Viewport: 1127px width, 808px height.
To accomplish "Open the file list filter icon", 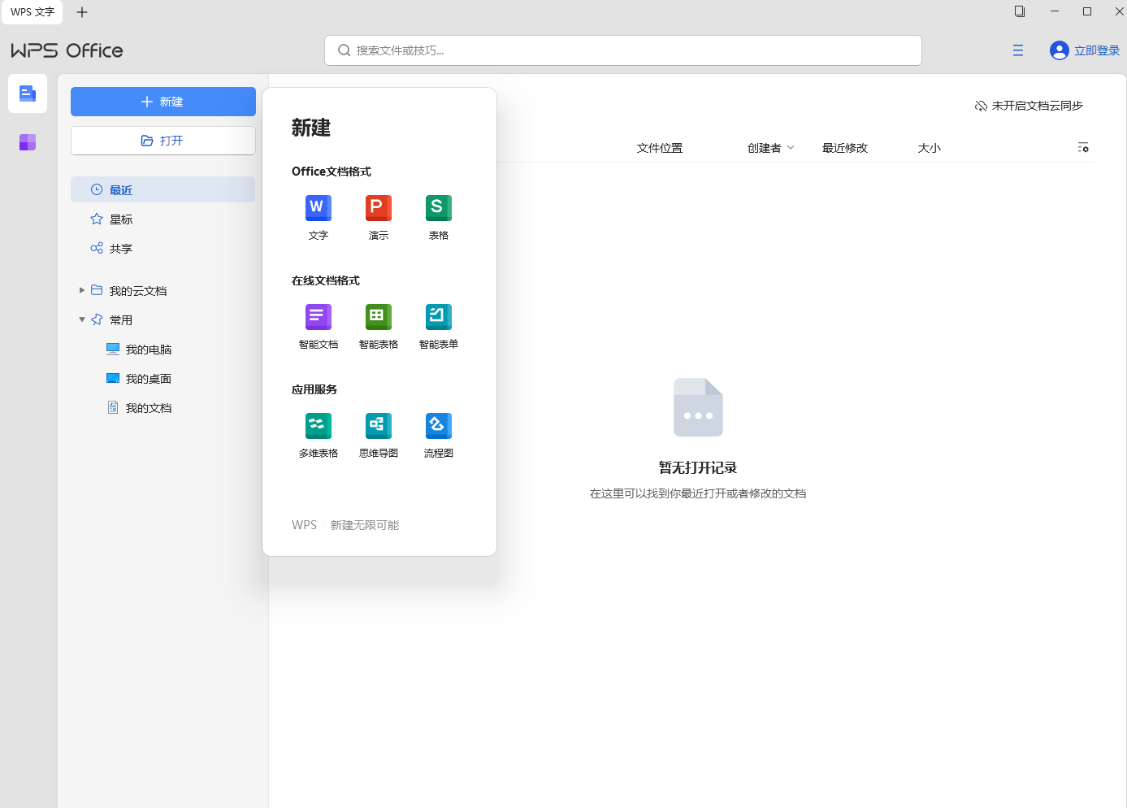I will 1083,147.
